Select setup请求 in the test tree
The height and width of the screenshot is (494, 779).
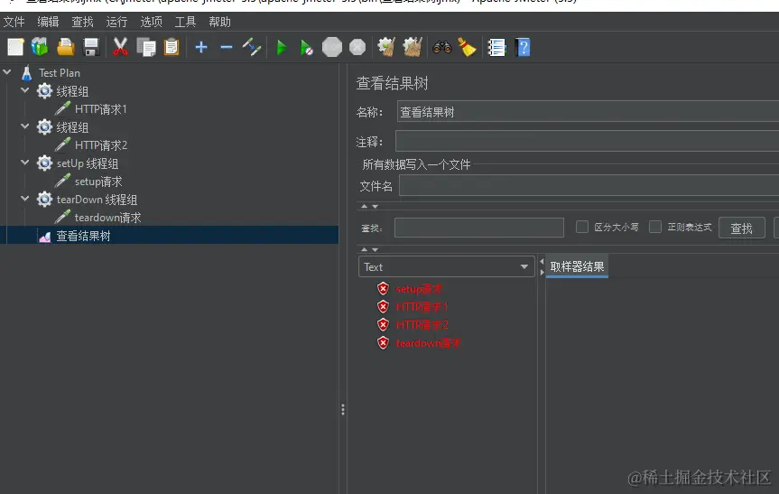tap(98, 182)
